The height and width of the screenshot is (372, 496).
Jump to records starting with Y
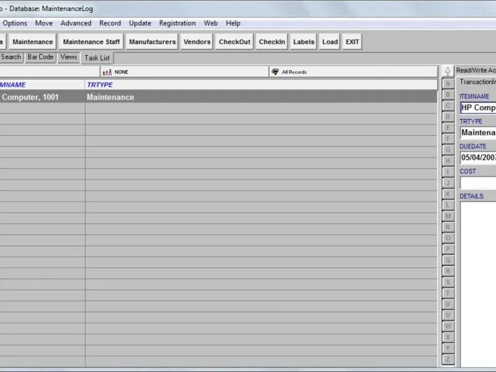[x=448, y=348]
